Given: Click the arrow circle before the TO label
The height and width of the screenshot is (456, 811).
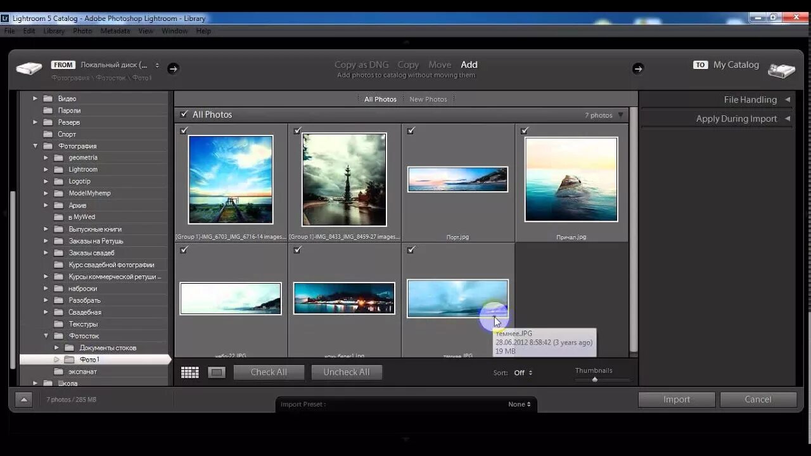Looking at the screenshot, I should click(x=638, y=68).
